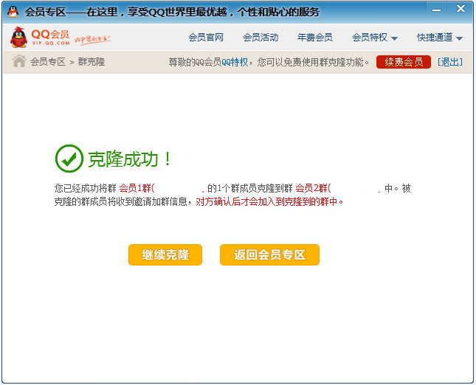
Task: Open the blue QQ特权 link
Action: tap(234, 62)
